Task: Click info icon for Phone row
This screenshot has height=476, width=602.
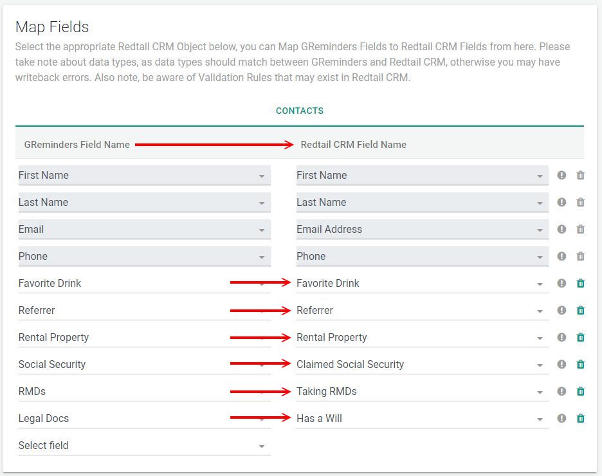Action: point(561,256)
